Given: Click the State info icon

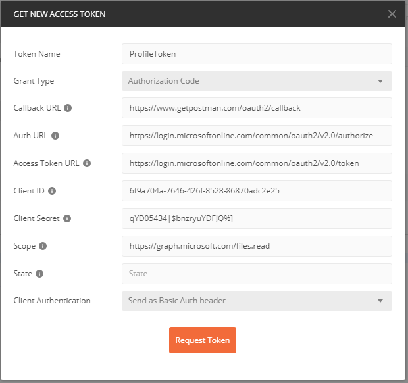Looking at the screenshot, I should 39,274.
